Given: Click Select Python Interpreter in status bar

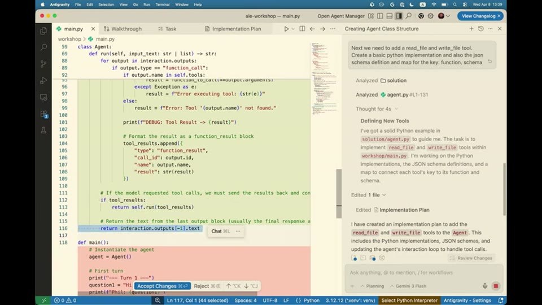Looking at the screenshot, I should [409, 300].
